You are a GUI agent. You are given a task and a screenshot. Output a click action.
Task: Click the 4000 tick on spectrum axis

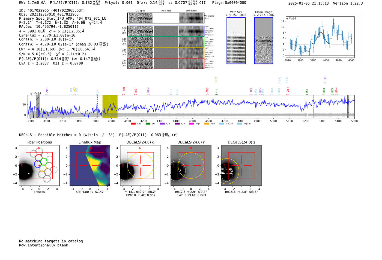coord(111,121)
